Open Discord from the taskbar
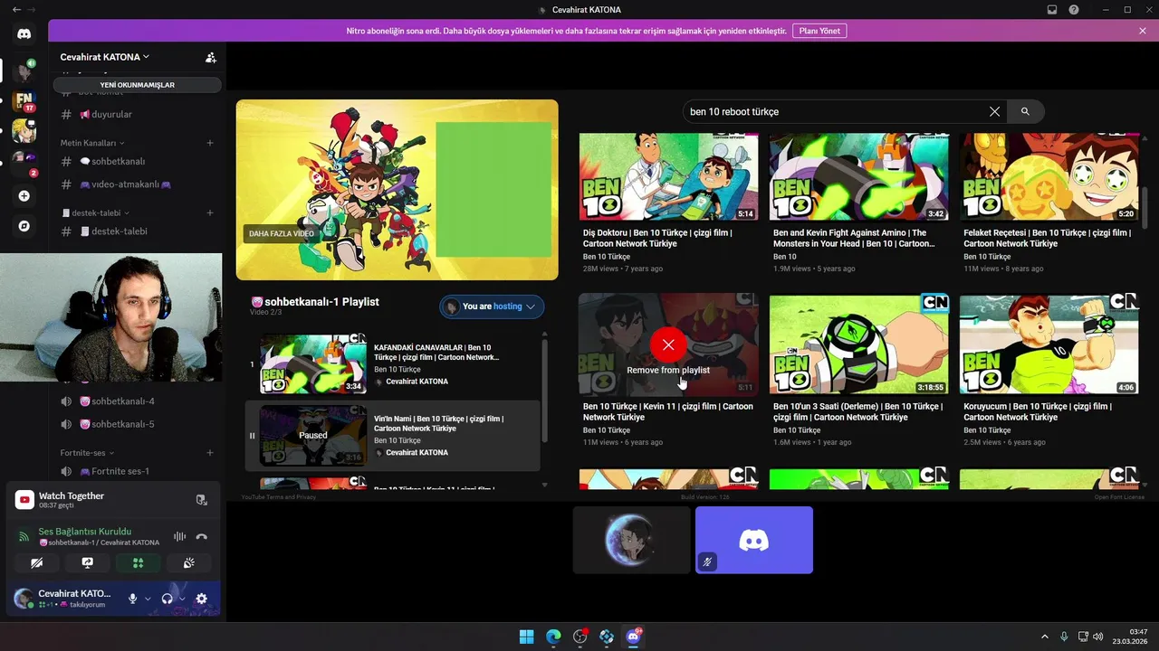1159x651 pixels. [x=633, y=637]
